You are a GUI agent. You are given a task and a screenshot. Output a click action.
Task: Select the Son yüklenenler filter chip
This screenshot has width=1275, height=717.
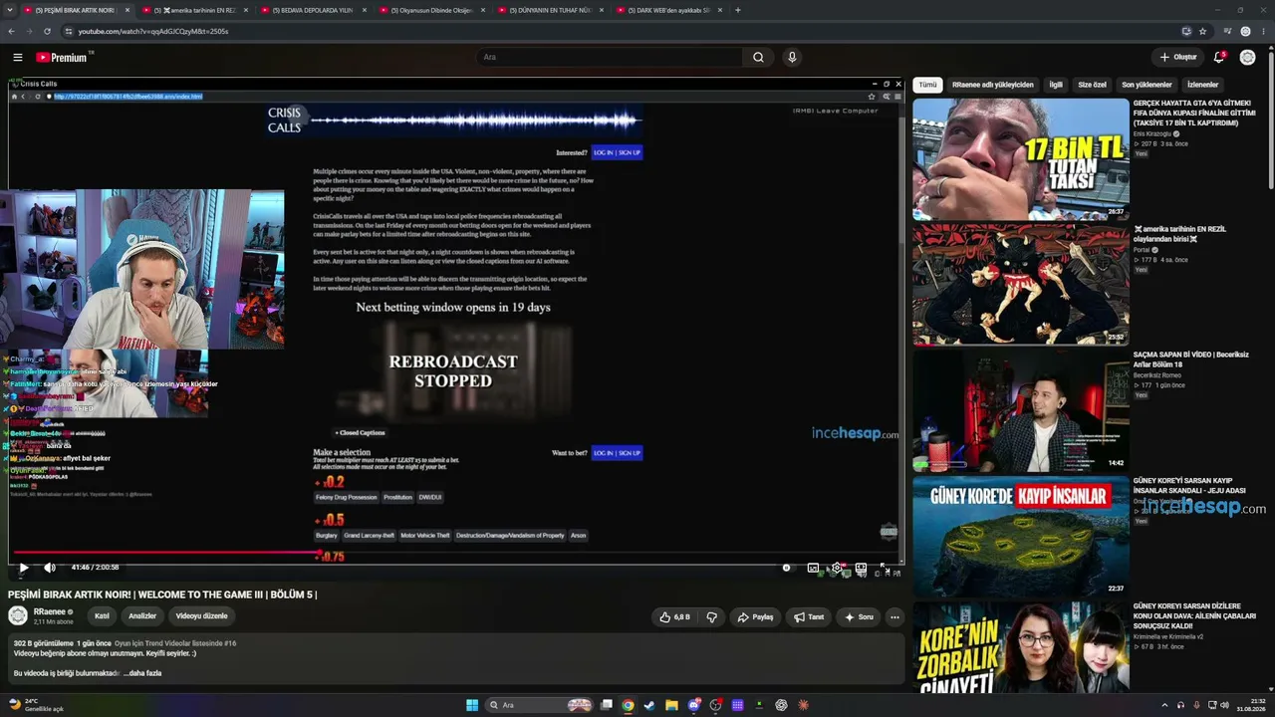pyautogui.click(x=1147, y=85)
